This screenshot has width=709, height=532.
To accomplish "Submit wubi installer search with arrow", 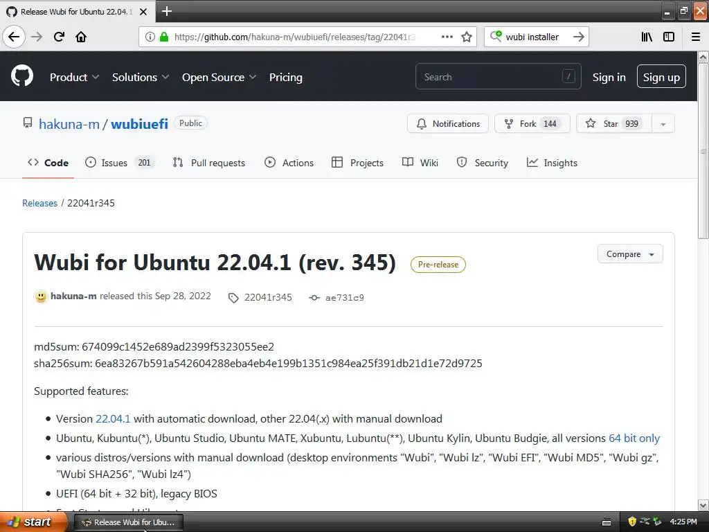I will pyautogui.click(x=578, y=37).
